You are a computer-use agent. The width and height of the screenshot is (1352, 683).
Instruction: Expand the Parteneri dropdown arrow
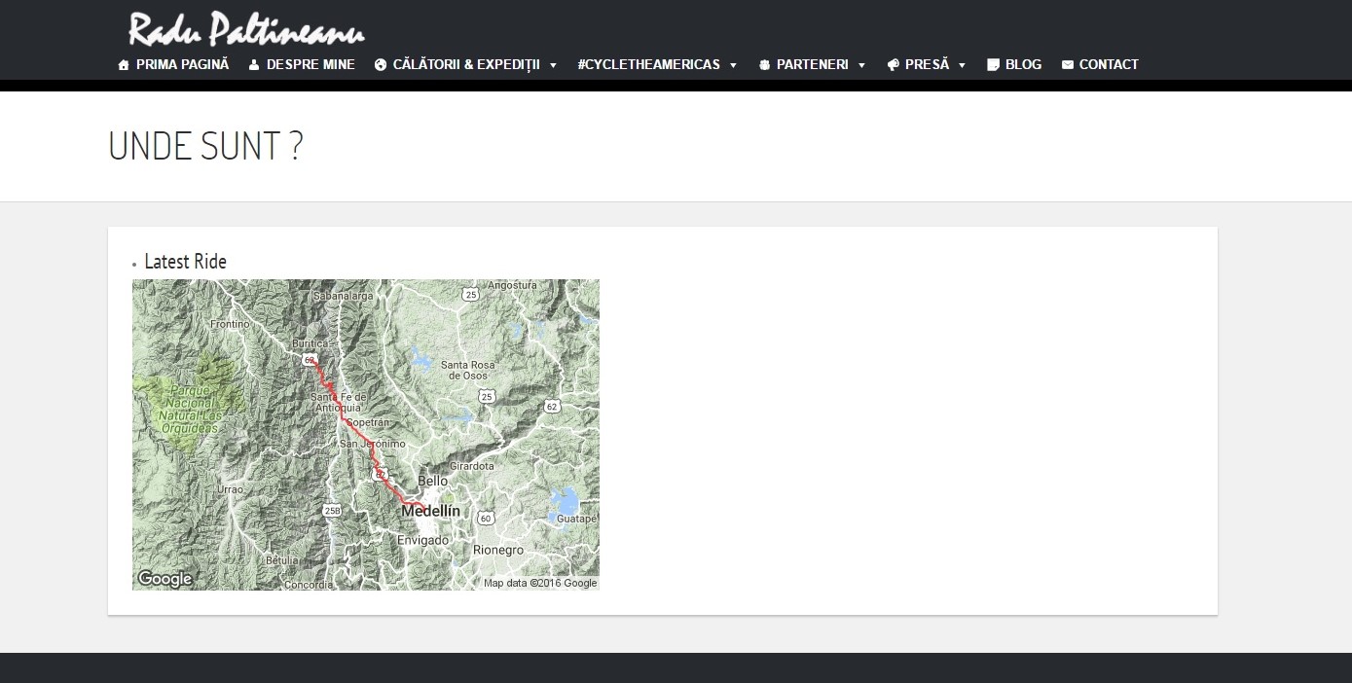861,65
